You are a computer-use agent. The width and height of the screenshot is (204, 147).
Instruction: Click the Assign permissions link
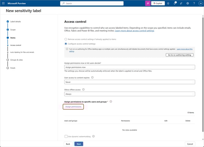click(73, 107)
